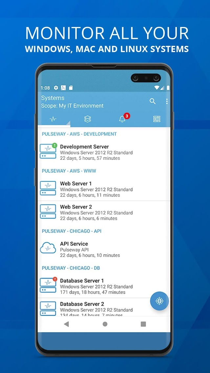Tap the Scope: My IT Environment subtitle

click(73, 106)
